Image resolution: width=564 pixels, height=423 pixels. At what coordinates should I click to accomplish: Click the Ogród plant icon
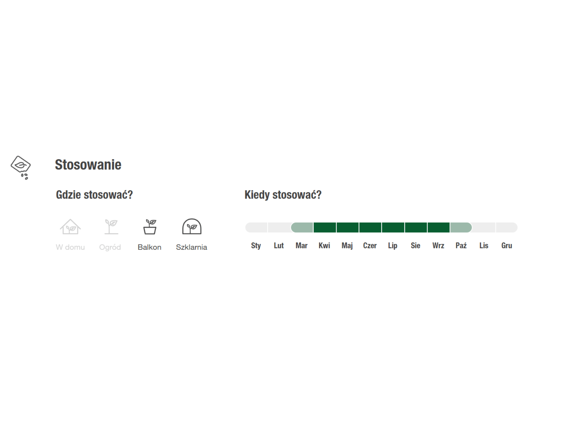111,227
